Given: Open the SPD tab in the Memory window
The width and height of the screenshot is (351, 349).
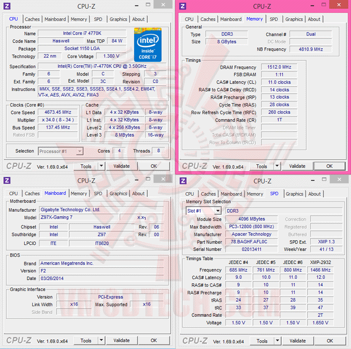Looking at the screenshot, I should coord(274,19).
